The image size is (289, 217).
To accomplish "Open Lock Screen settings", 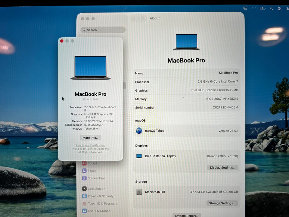I will pyautogui.click(x=96, y=189).
